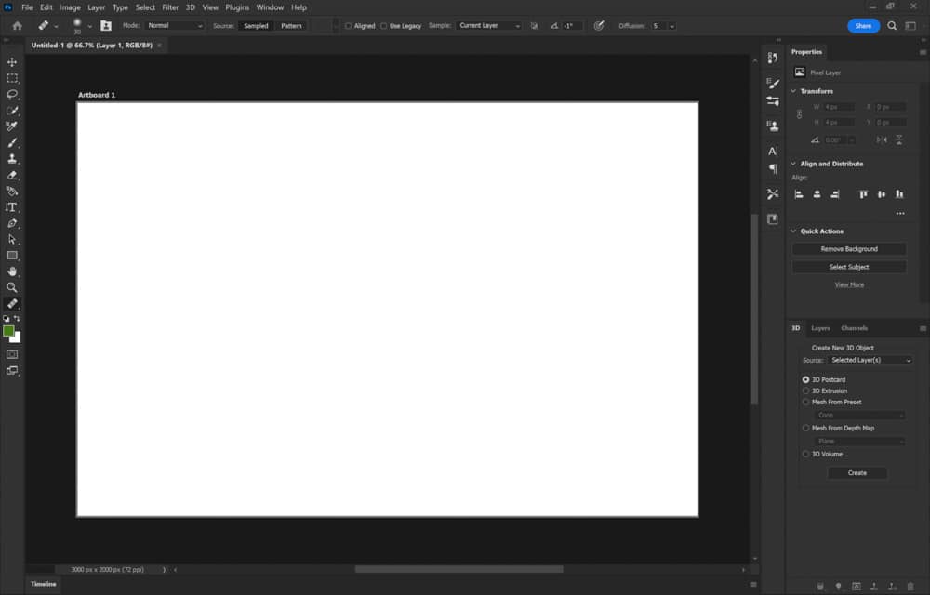The image size is (930, 595).
Task: Select the Path Selection arrow tool
Action: click(12, 240)
